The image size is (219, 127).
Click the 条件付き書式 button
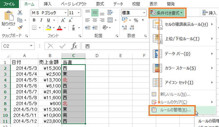[x=168, y=13]
